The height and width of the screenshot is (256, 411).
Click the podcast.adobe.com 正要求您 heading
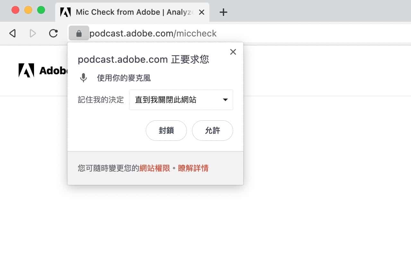(x=144, y=59)
